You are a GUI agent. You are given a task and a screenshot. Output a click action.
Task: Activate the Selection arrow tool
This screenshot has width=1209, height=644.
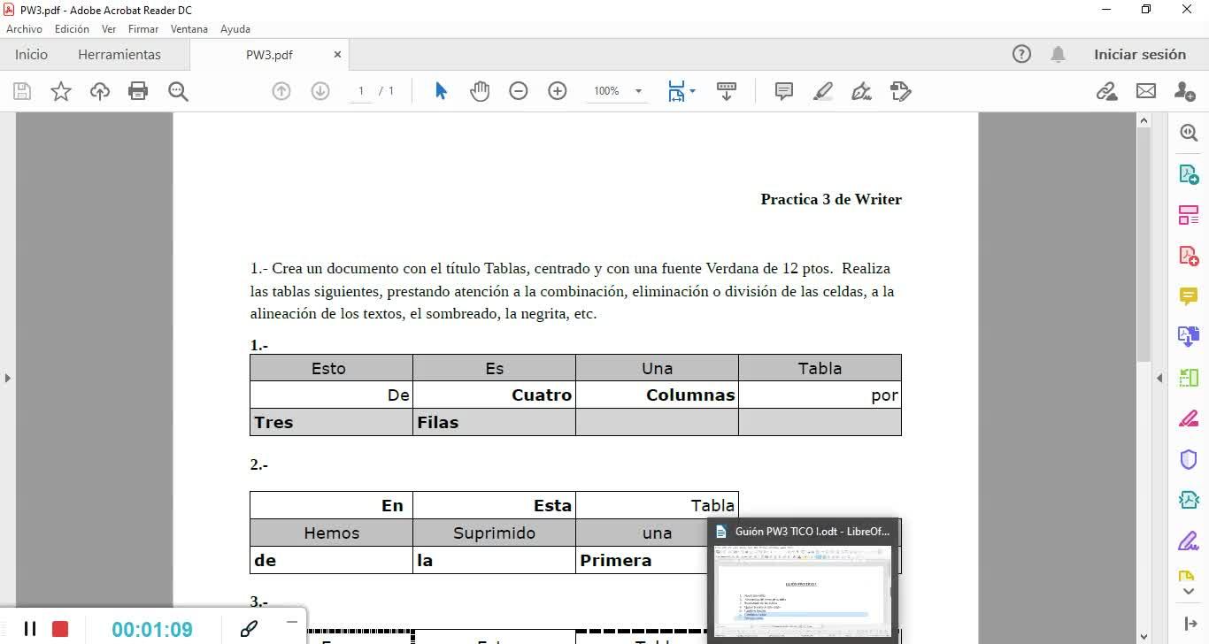(441, 91)
